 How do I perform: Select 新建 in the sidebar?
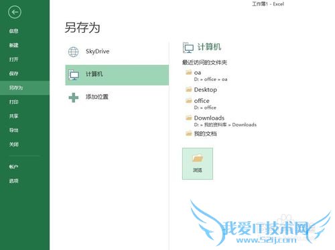tap(13, 45)
